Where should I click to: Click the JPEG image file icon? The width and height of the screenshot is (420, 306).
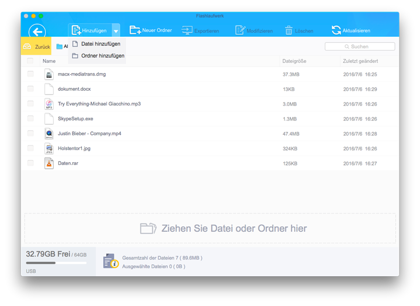pyautogui.click(x=49, y=148)
